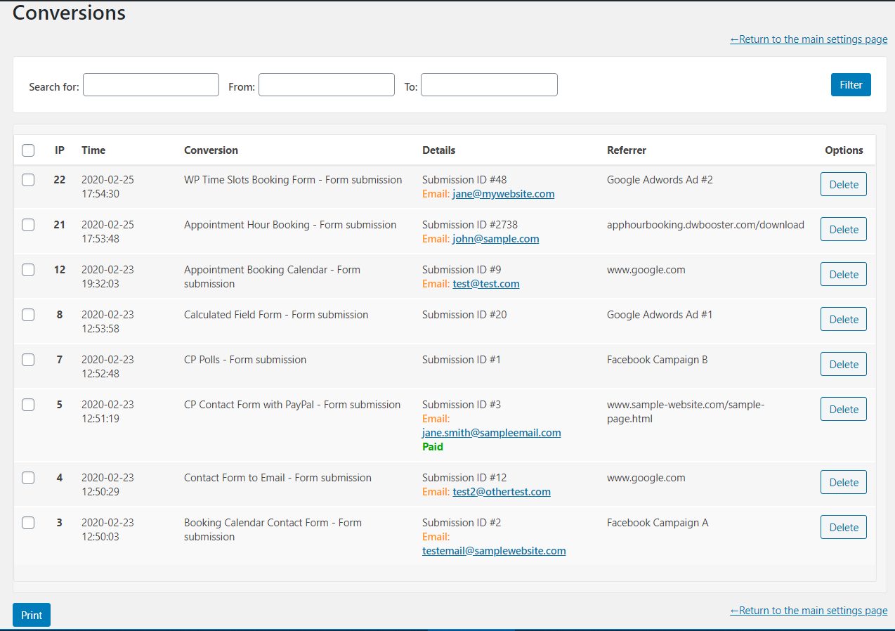This screenshot has width=895, height=631.
Task: Click the green Paid status label
Action: [433, 447]
